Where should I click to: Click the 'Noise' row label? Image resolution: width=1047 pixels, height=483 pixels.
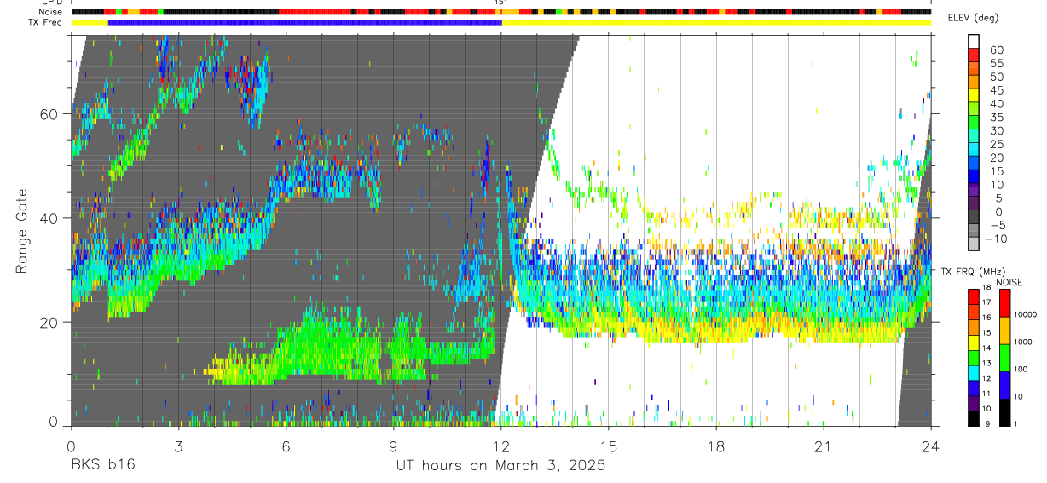point(51,12)
